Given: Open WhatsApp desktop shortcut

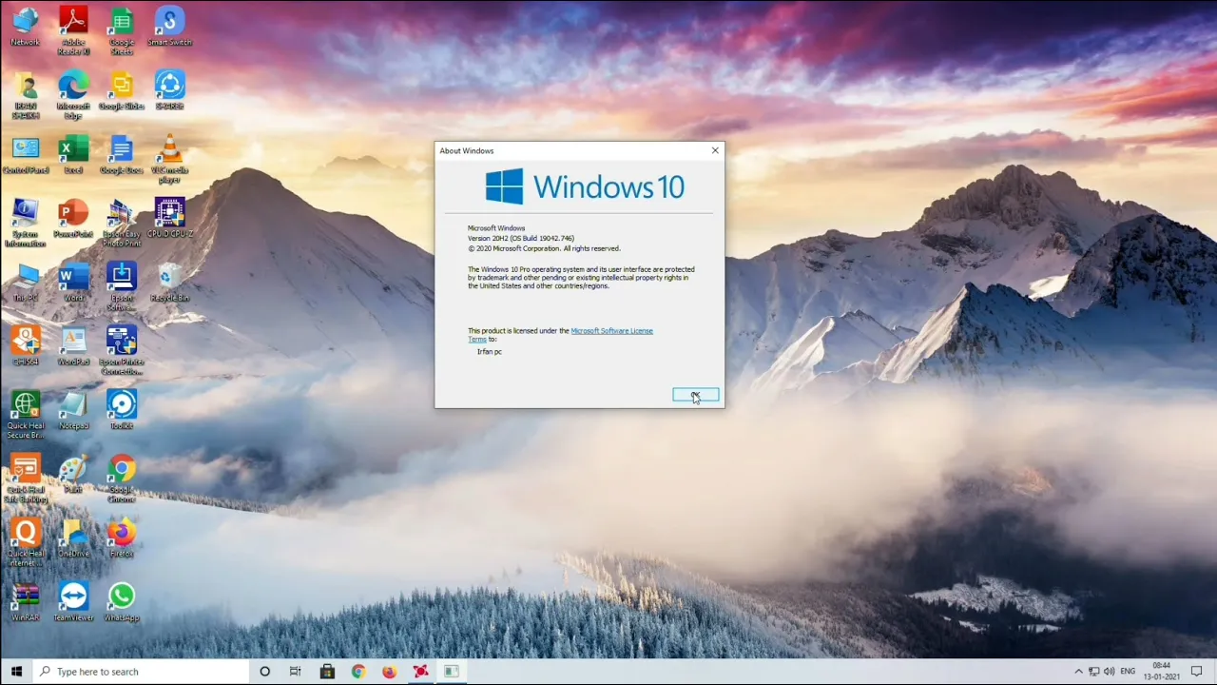Looking at the screenshot, I should pos(122,601).
